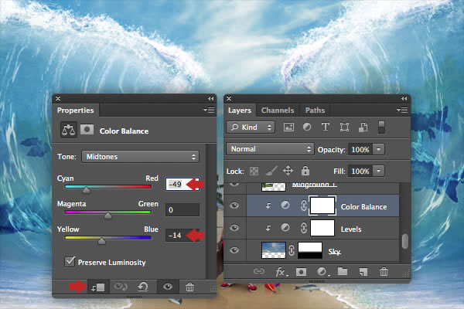Open the fx layer style menu

coord(281,272)
